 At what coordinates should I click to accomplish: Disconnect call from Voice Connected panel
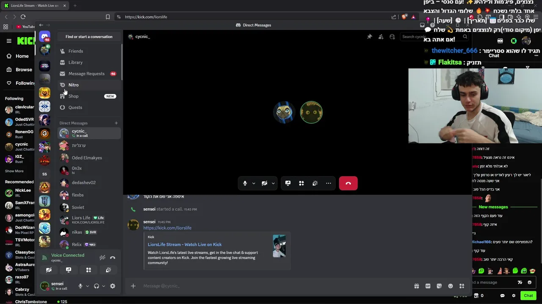point(113,258)
